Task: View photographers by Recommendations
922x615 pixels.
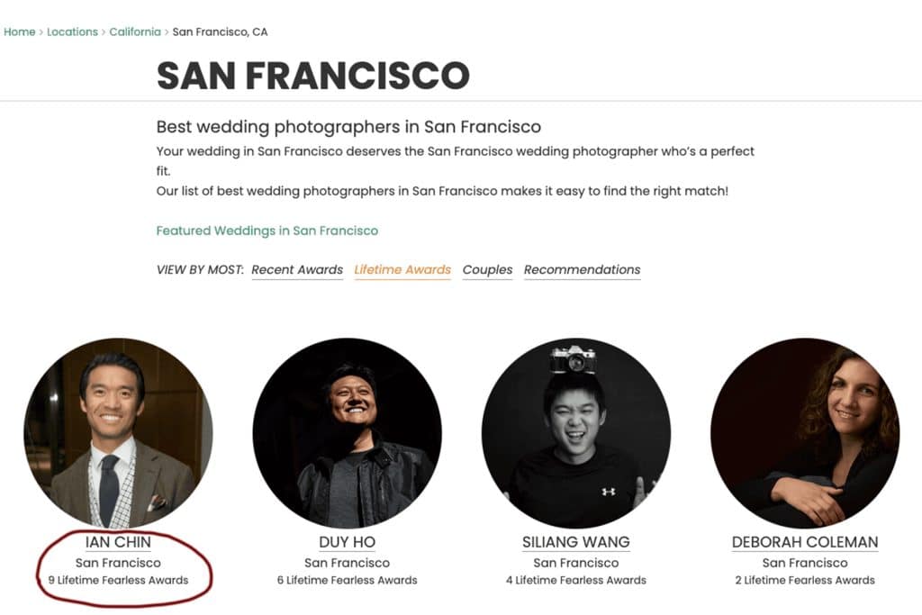Action: 582,270
